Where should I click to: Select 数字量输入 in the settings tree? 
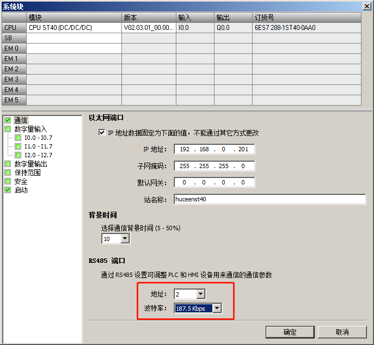[30, 129]
